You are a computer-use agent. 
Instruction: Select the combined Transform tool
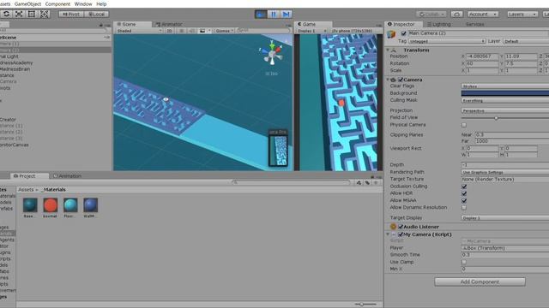click(44, 14)
